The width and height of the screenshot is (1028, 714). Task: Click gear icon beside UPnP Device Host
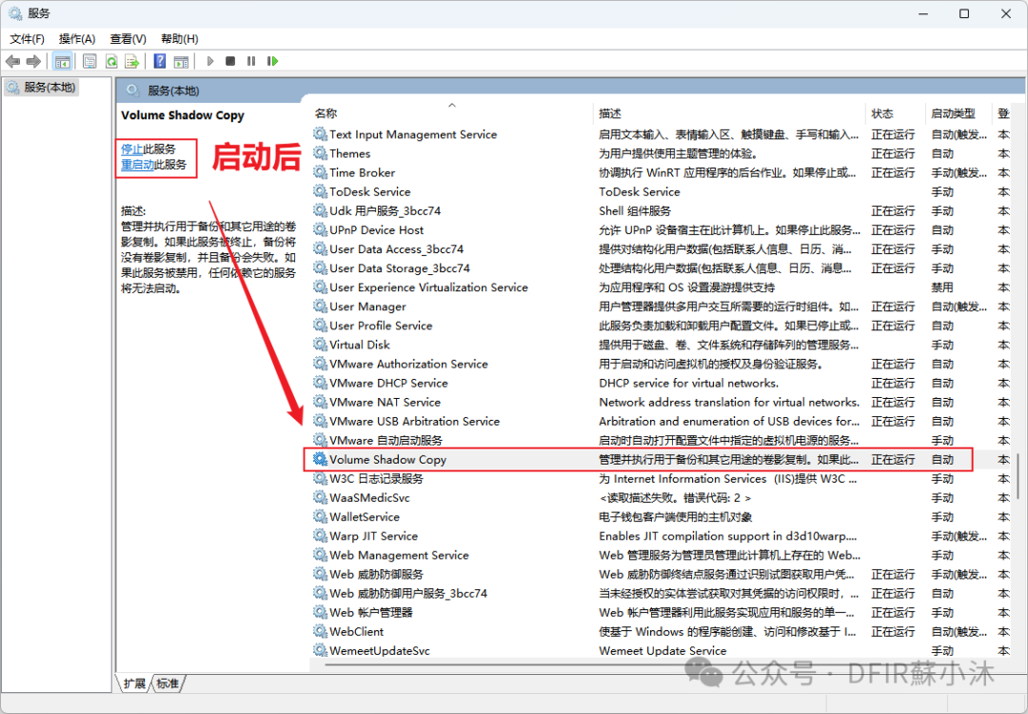(x=320, y=229)
